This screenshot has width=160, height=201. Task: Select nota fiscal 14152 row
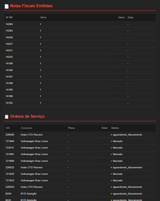[9, 103]
